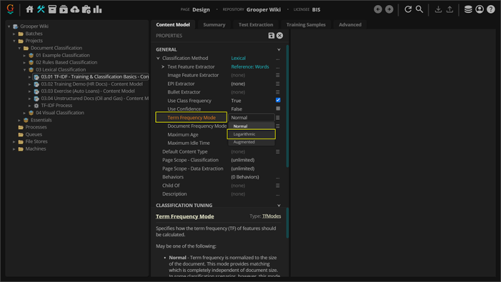This screenshot has height=282, width=501.
Task: Open the Training Samples tab
Action: tap(305, 24)
